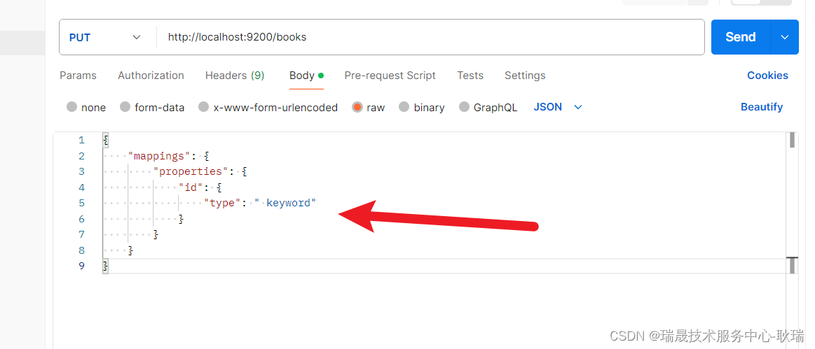Image resolution: width=815 pixels, height=349 pixels.
Task: Select the binary body type
Action: tap(422, 107)
